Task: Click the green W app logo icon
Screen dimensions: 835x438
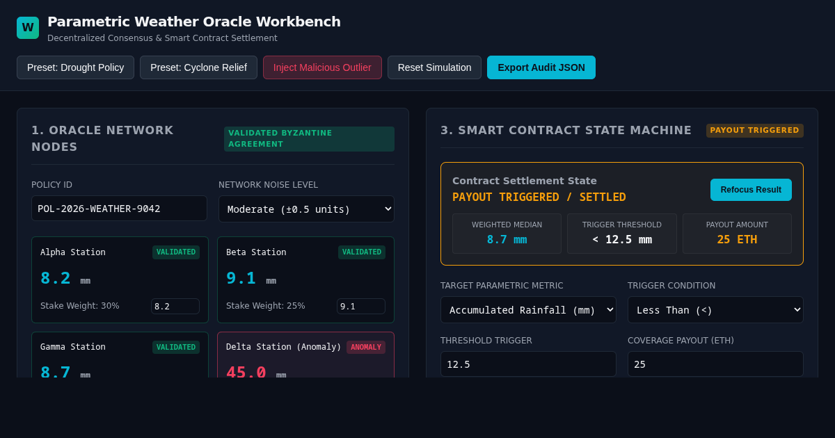Action: (28, 28)
